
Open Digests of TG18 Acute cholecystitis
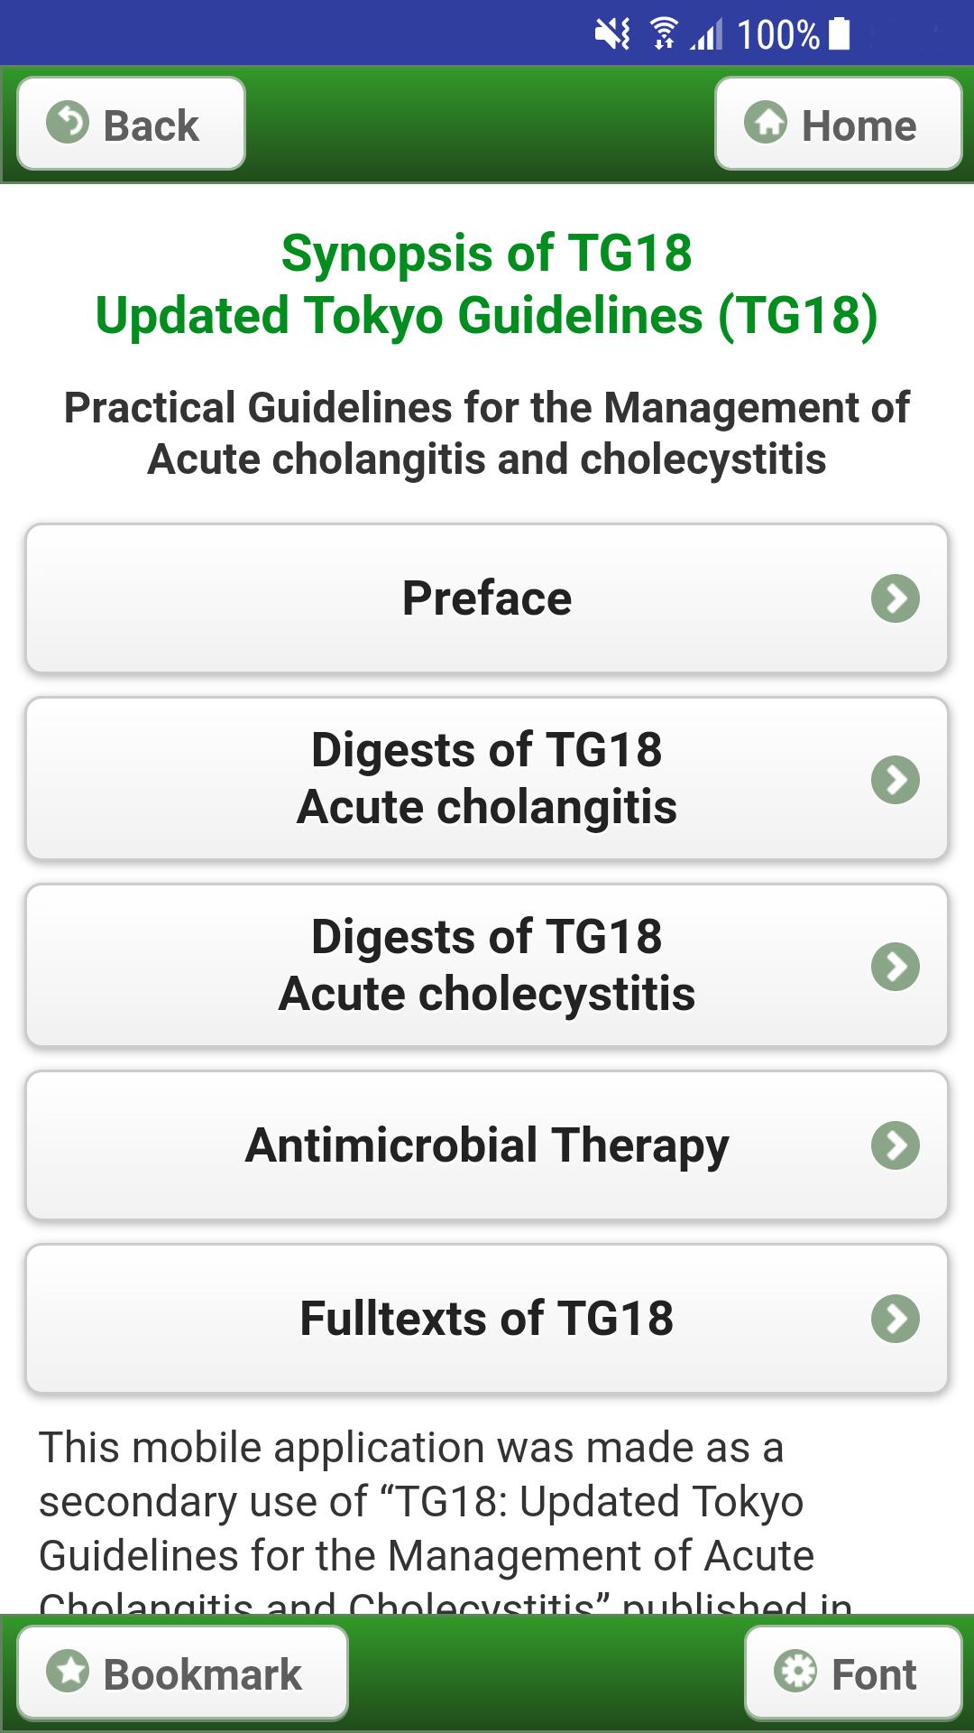(x=487, y=966)
